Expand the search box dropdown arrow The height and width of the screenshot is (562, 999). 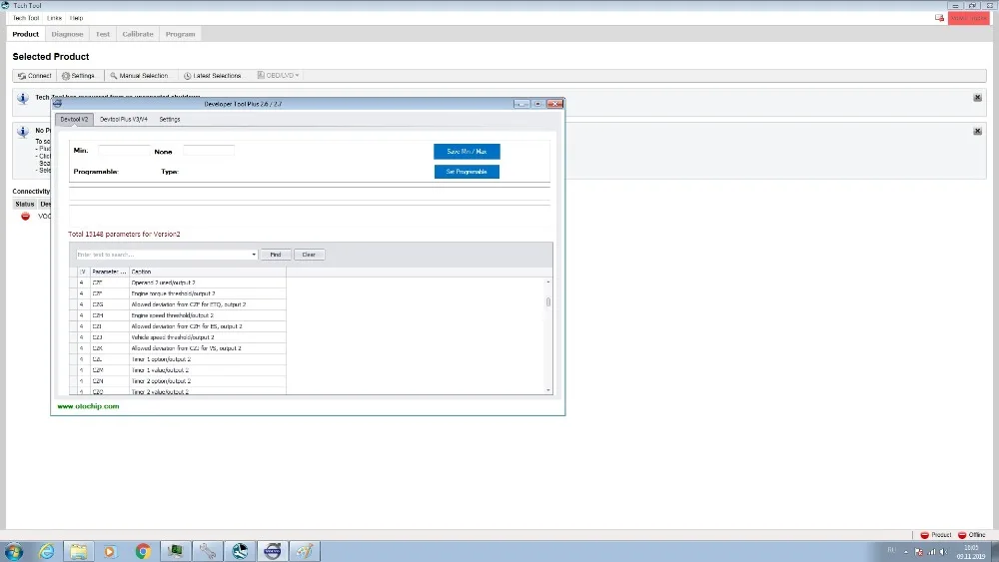[x=254, y=255]
